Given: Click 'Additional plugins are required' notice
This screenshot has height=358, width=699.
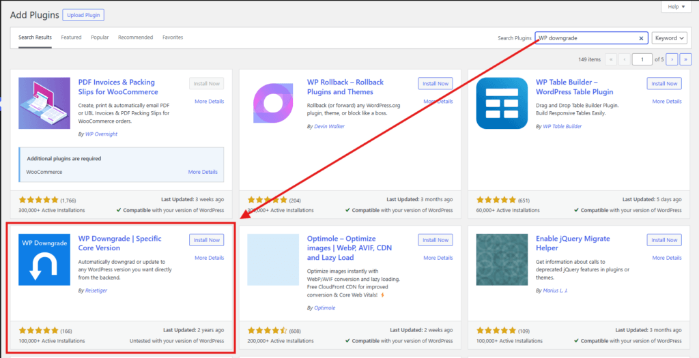Looking at the screenshot, I should 63,158.
